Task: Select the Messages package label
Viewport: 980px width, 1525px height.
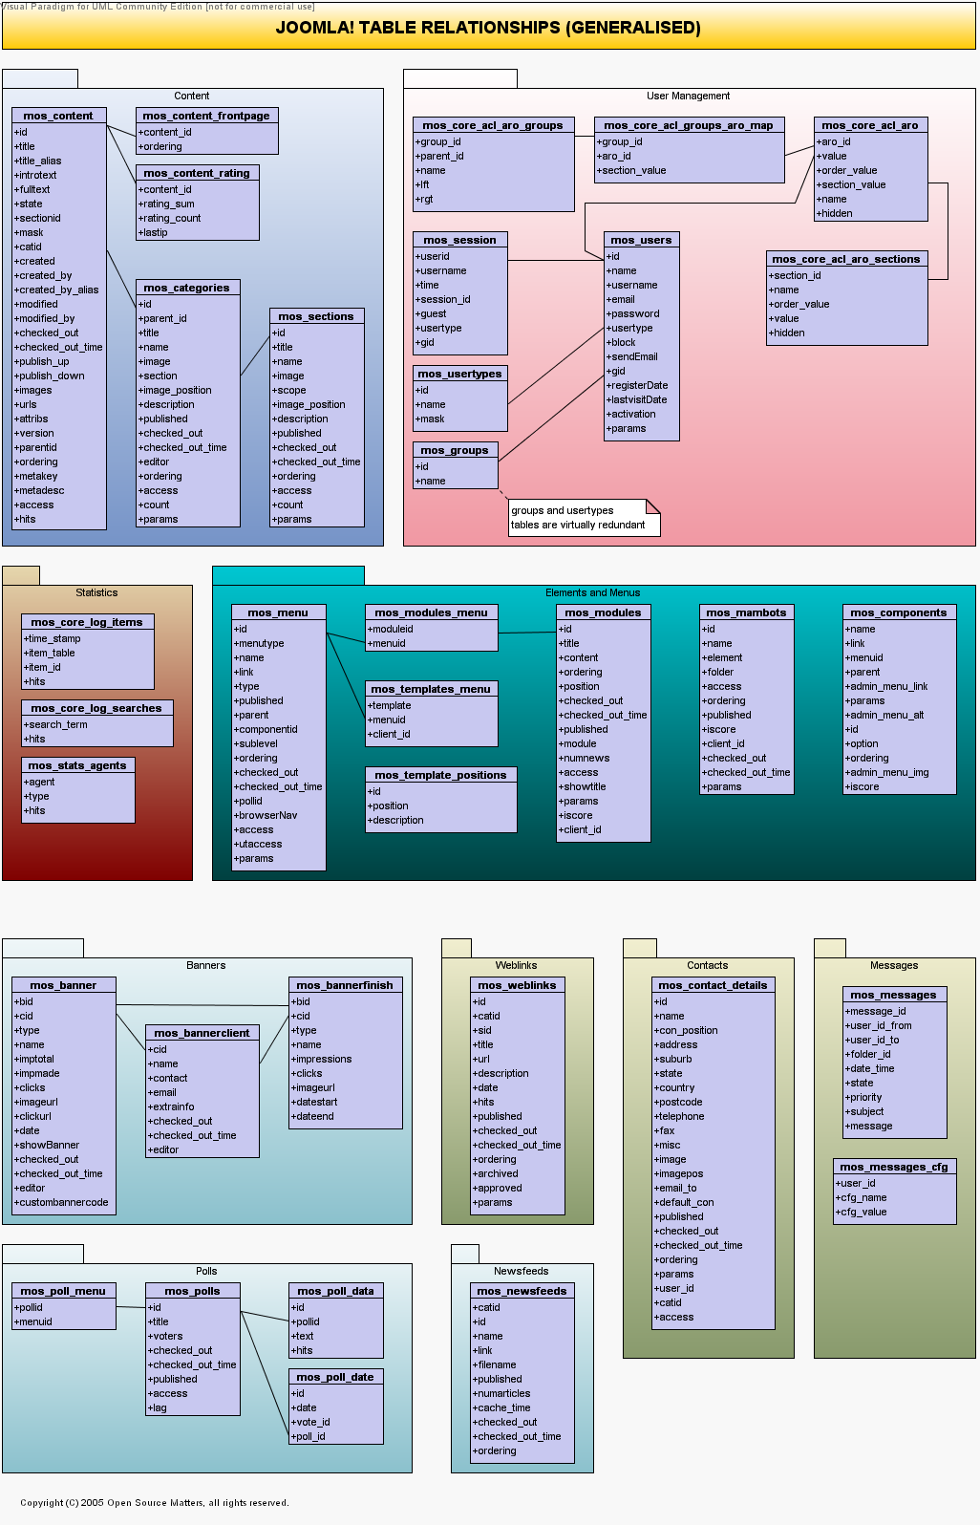Action: (x=894, y=966)
